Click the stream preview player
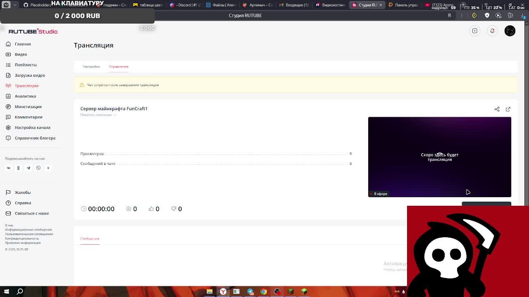This screenshot has height=297, width=529. pyautogui.click(x=440, y=157)
